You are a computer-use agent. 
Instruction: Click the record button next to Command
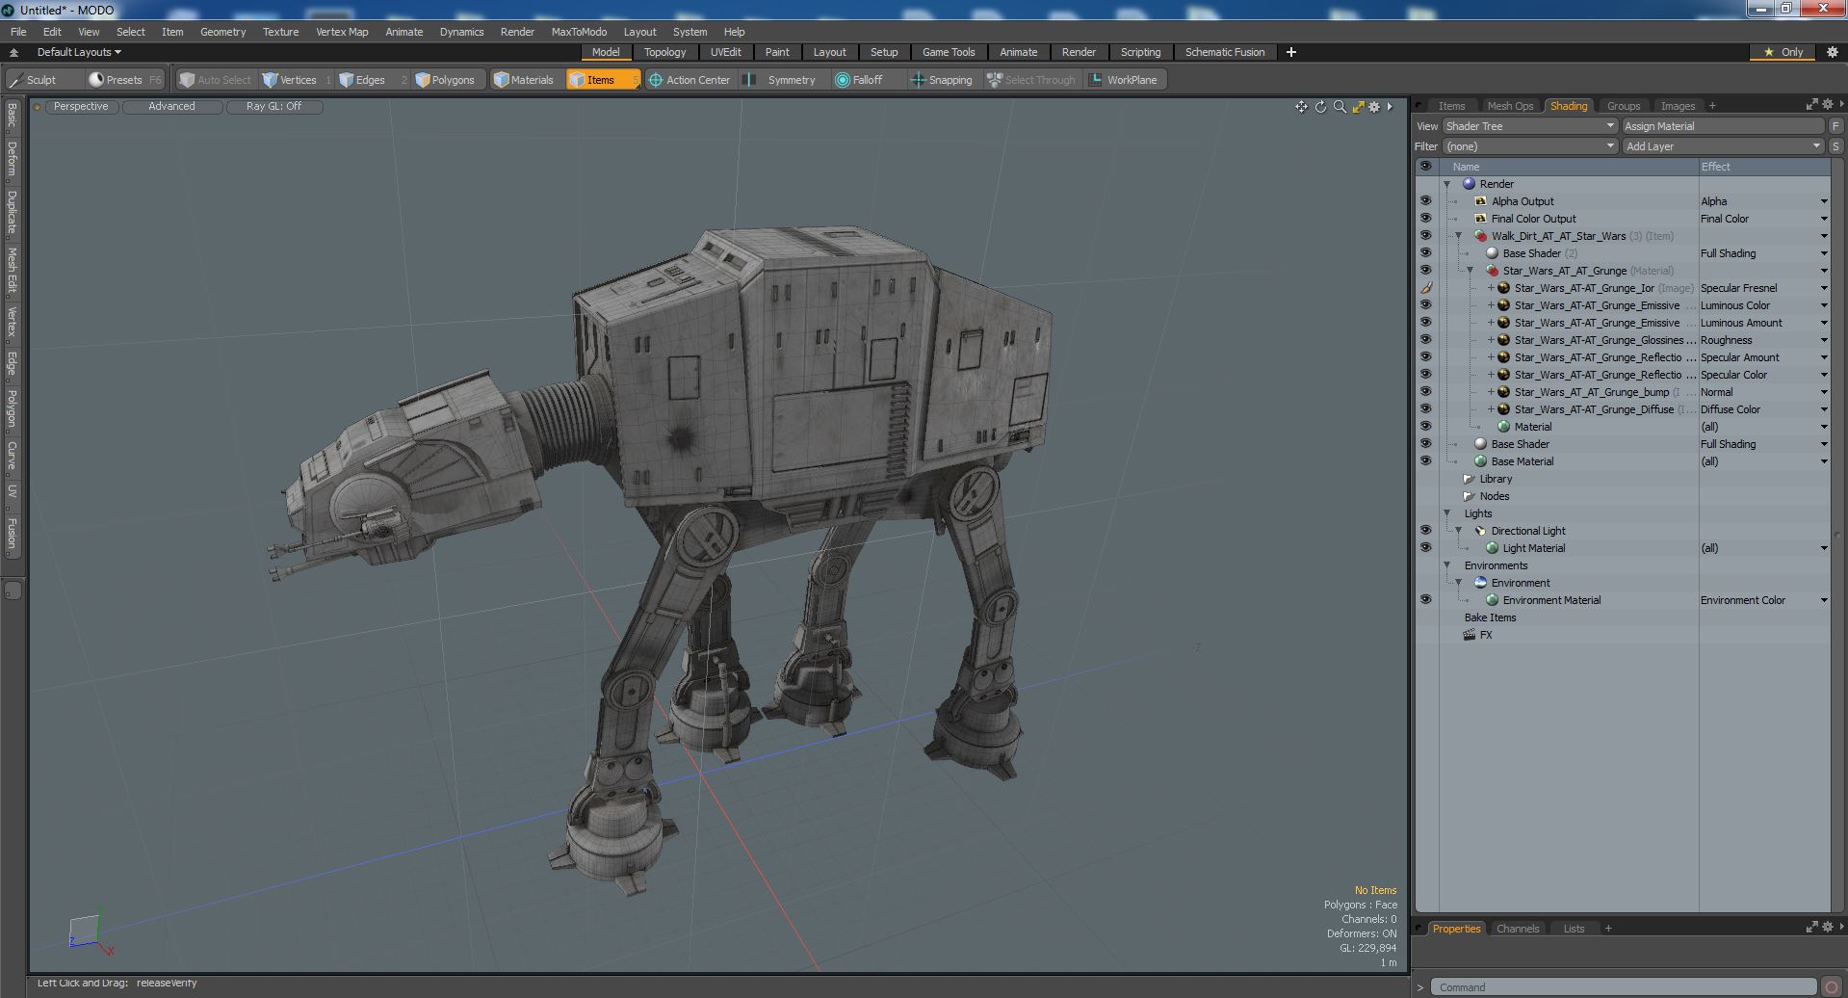(x=1831, y=987)
